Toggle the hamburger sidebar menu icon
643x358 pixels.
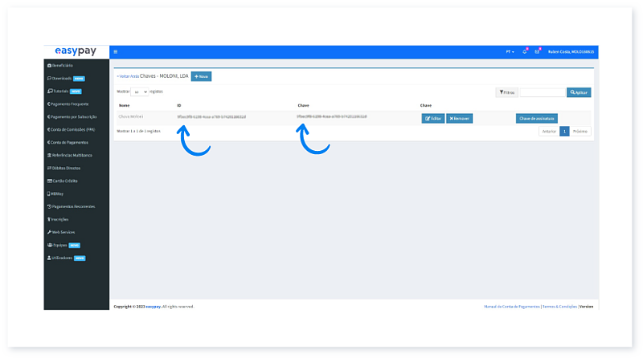tap(116, 51)
